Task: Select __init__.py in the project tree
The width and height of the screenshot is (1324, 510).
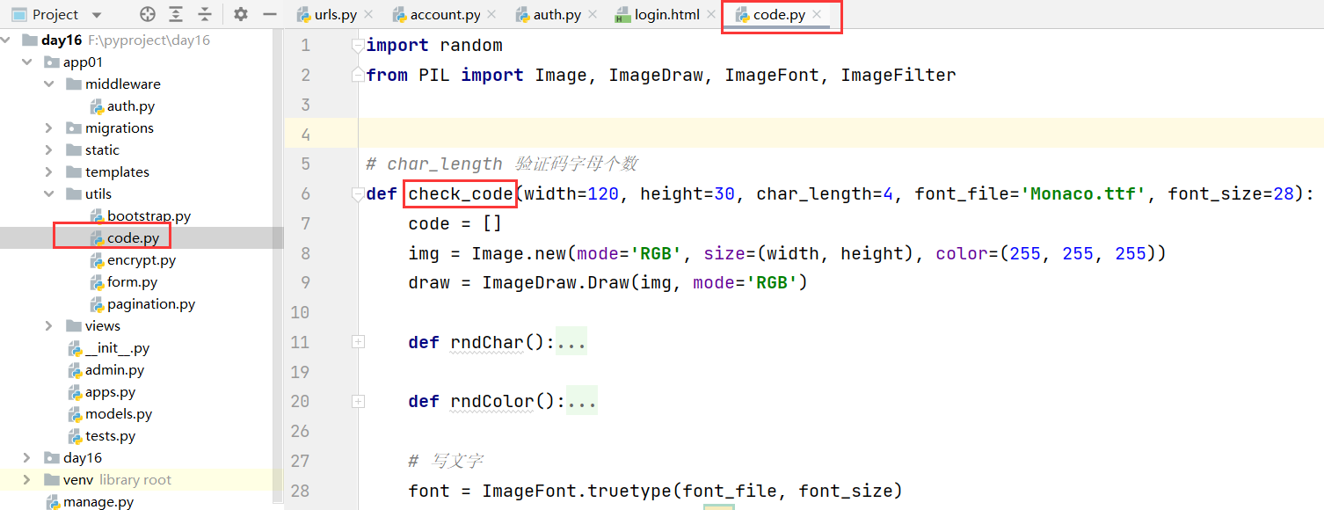Action: (117, 348)
